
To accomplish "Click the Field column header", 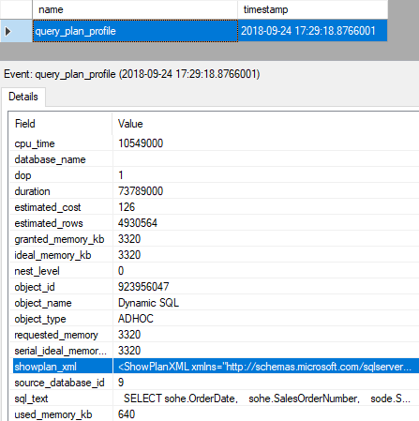I will pyautogui.click(x=60, y=124).
